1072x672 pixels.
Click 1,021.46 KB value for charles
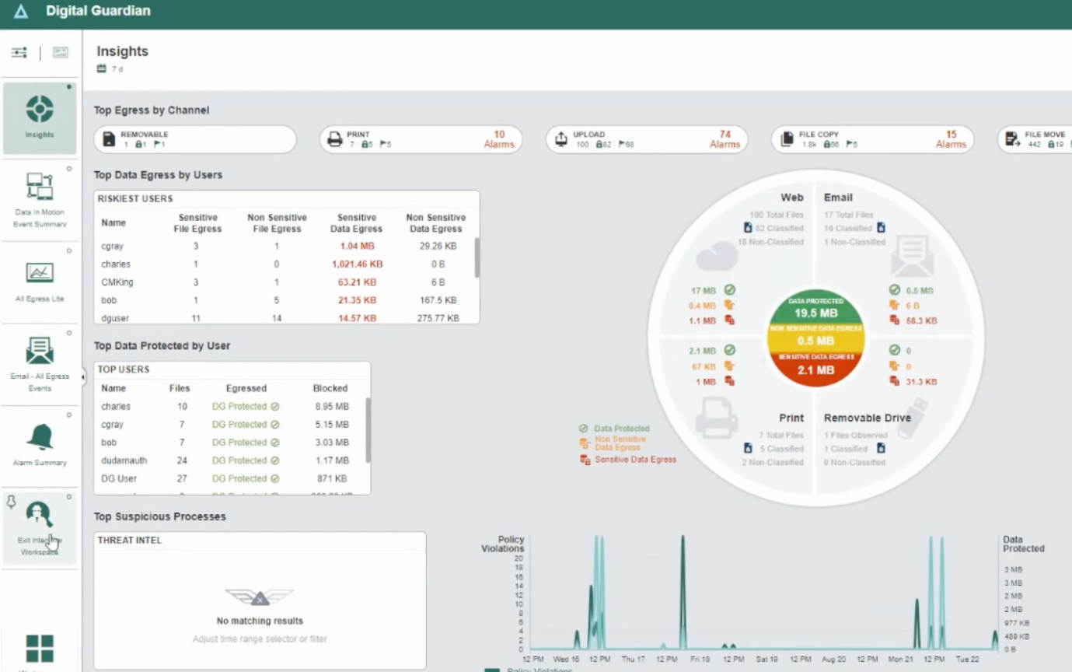[357, 264]
